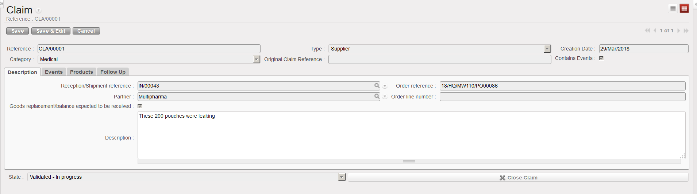Screen dimensions: 697x194
Task: Open Reception/Shipment reference options arrow
Action: coord(385,86)
